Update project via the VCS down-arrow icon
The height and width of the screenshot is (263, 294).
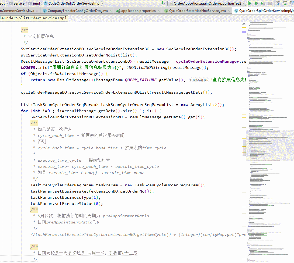278,3
